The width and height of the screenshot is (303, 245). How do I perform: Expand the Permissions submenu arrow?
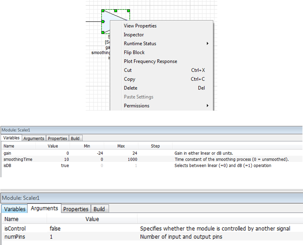(208, 106)
